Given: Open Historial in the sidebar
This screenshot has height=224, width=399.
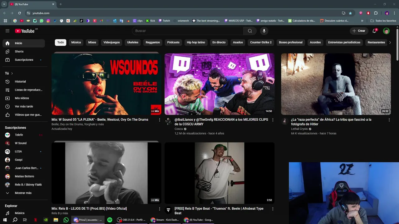Looking at the screenshot, I should pyautogui.click(x=24, y=82).
